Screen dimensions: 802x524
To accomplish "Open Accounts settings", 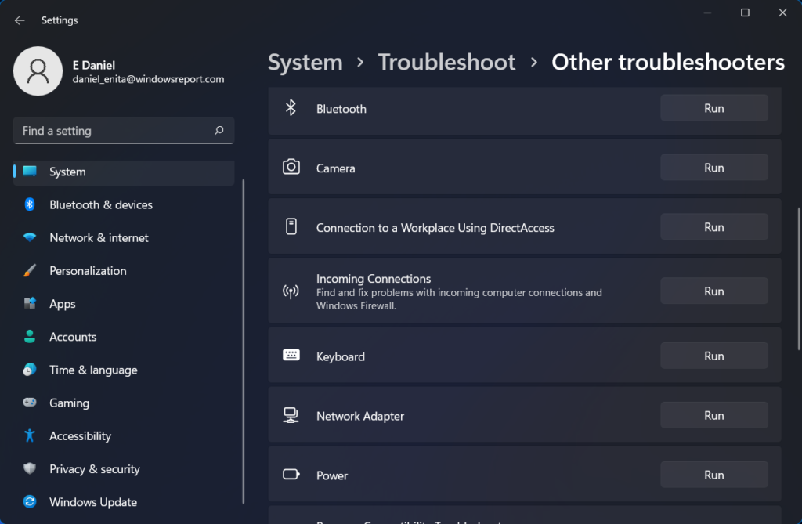I will click(x=124, y=337).
